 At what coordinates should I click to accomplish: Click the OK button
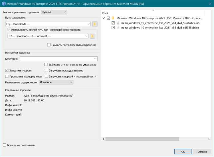click(x=183, y=152)
